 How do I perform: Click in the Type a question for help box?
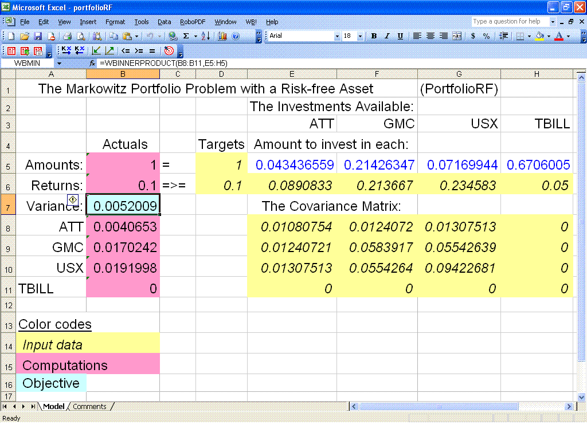pyautogui.click(x=510, y=22)
